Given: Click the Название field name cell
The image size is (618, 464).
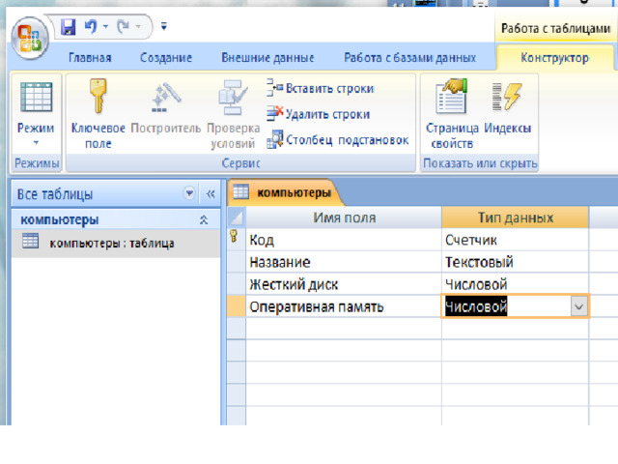Looking at the screenshot, I should click(344, 262).
